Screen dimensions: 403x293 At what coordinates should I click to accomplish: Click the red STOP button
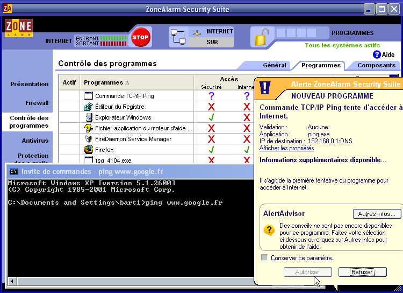pyautogui.click(x=140, y=37)
